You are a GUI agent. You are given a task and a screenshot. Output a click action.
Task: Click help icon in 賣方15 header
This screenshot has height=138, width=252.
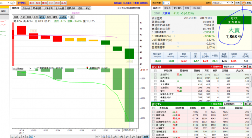212,104
